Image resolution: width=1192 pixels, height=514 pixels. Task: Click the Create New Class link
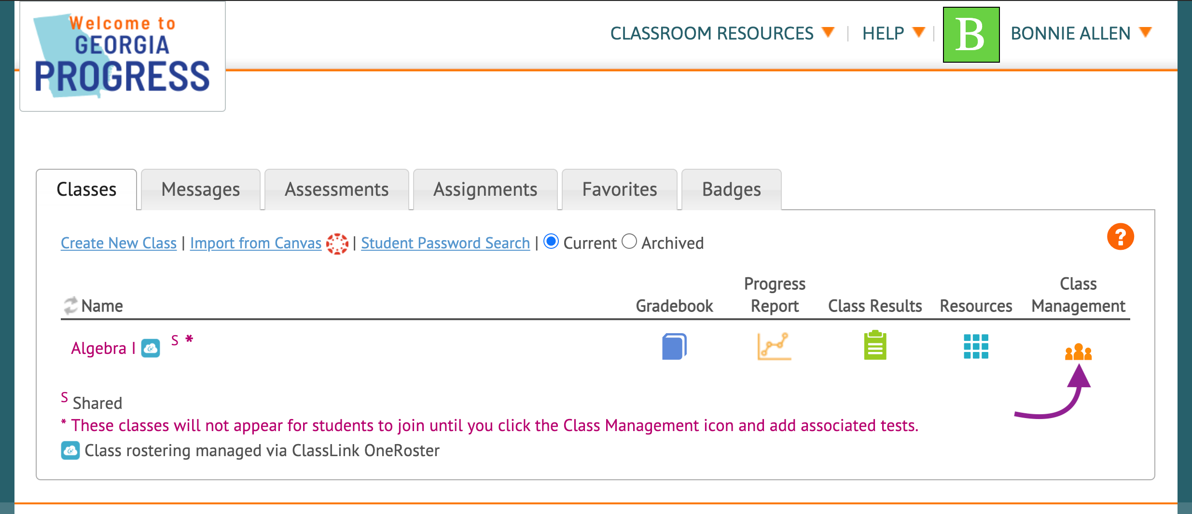(x=119, y=243)
